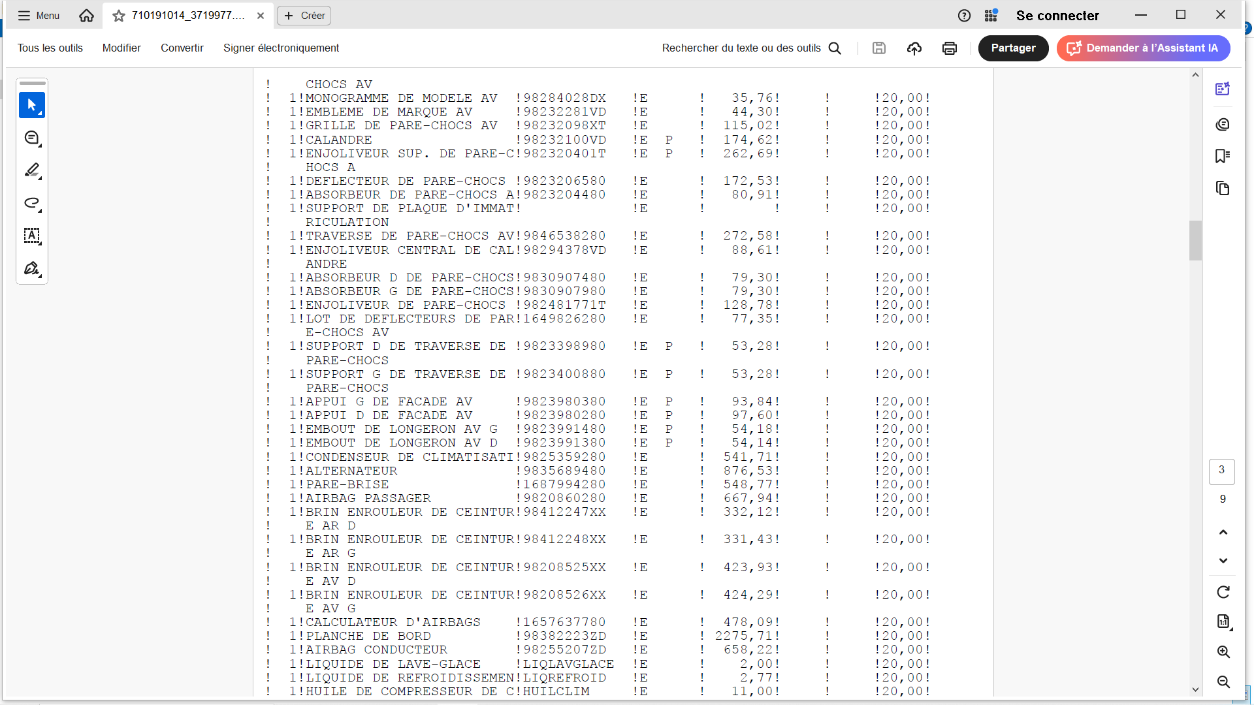Go to next page chevron
Screen dimensions: 1254x705
1223,561
